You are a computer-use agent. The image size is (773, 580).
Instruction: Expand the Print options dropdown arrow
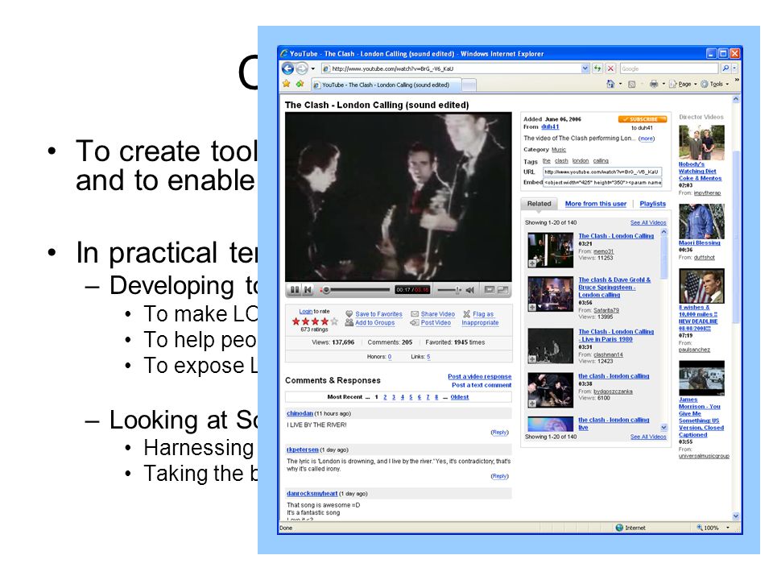663,85
